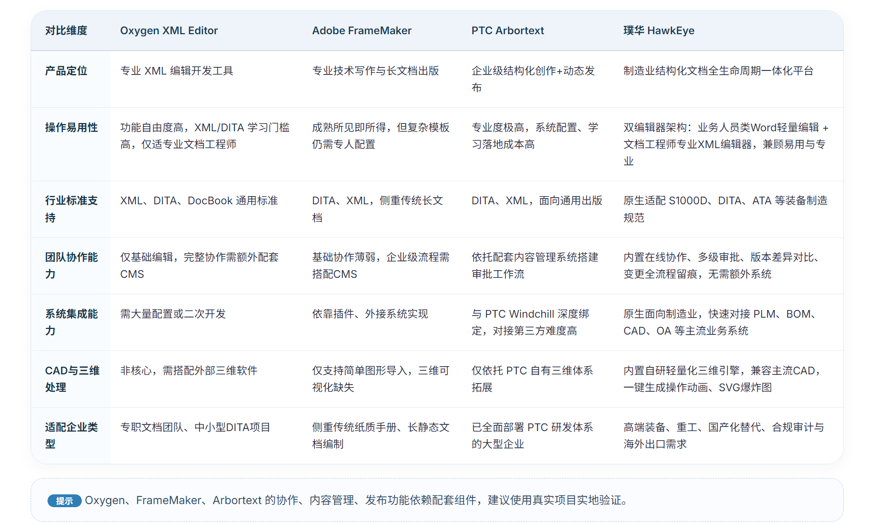
Task: Select the 团队协作能力 row label
Action: coord(72,266)
